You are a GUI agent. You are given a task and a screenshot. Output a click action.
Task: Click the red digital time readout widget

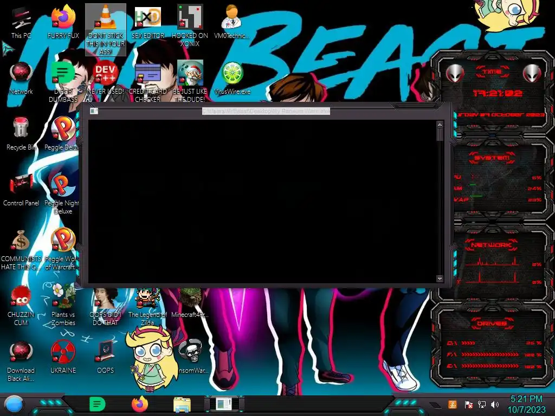click(498, 93)
